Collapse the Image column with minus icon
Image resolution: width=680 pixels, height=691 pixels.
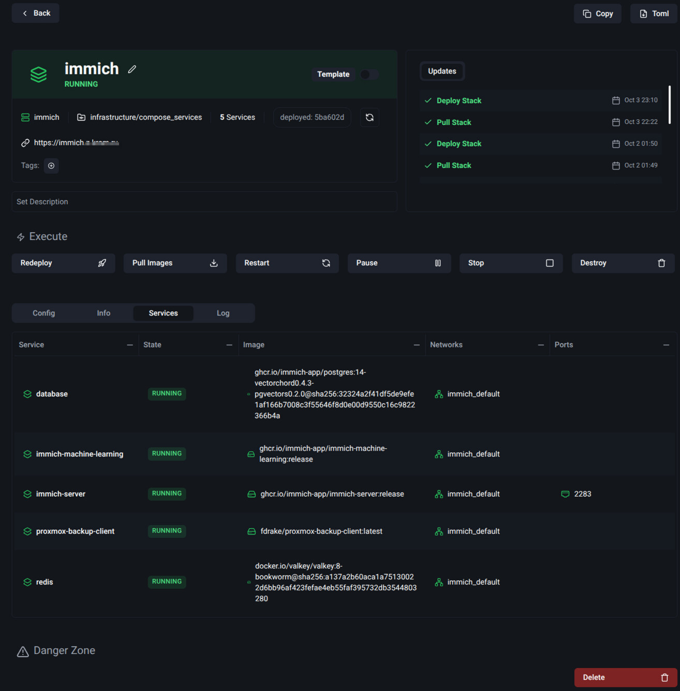point(417,345)
